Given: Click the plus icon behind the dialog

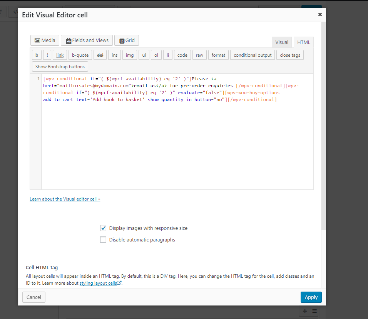Looking at the screenshot, I should click(305, 311).
